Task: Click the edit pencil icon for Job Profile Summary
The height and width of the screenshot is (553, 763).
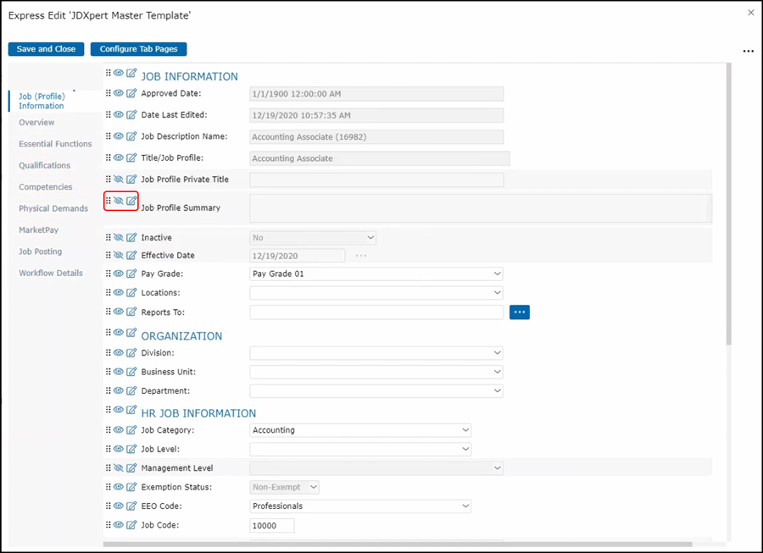Action: click(x=131, y=201)
